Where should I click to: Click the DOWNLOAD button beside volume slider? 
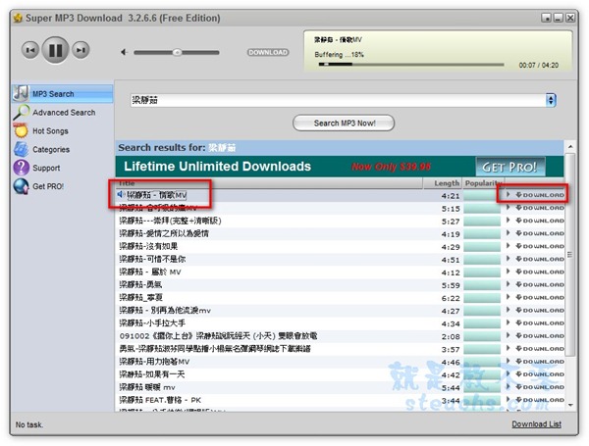point(267,52)
